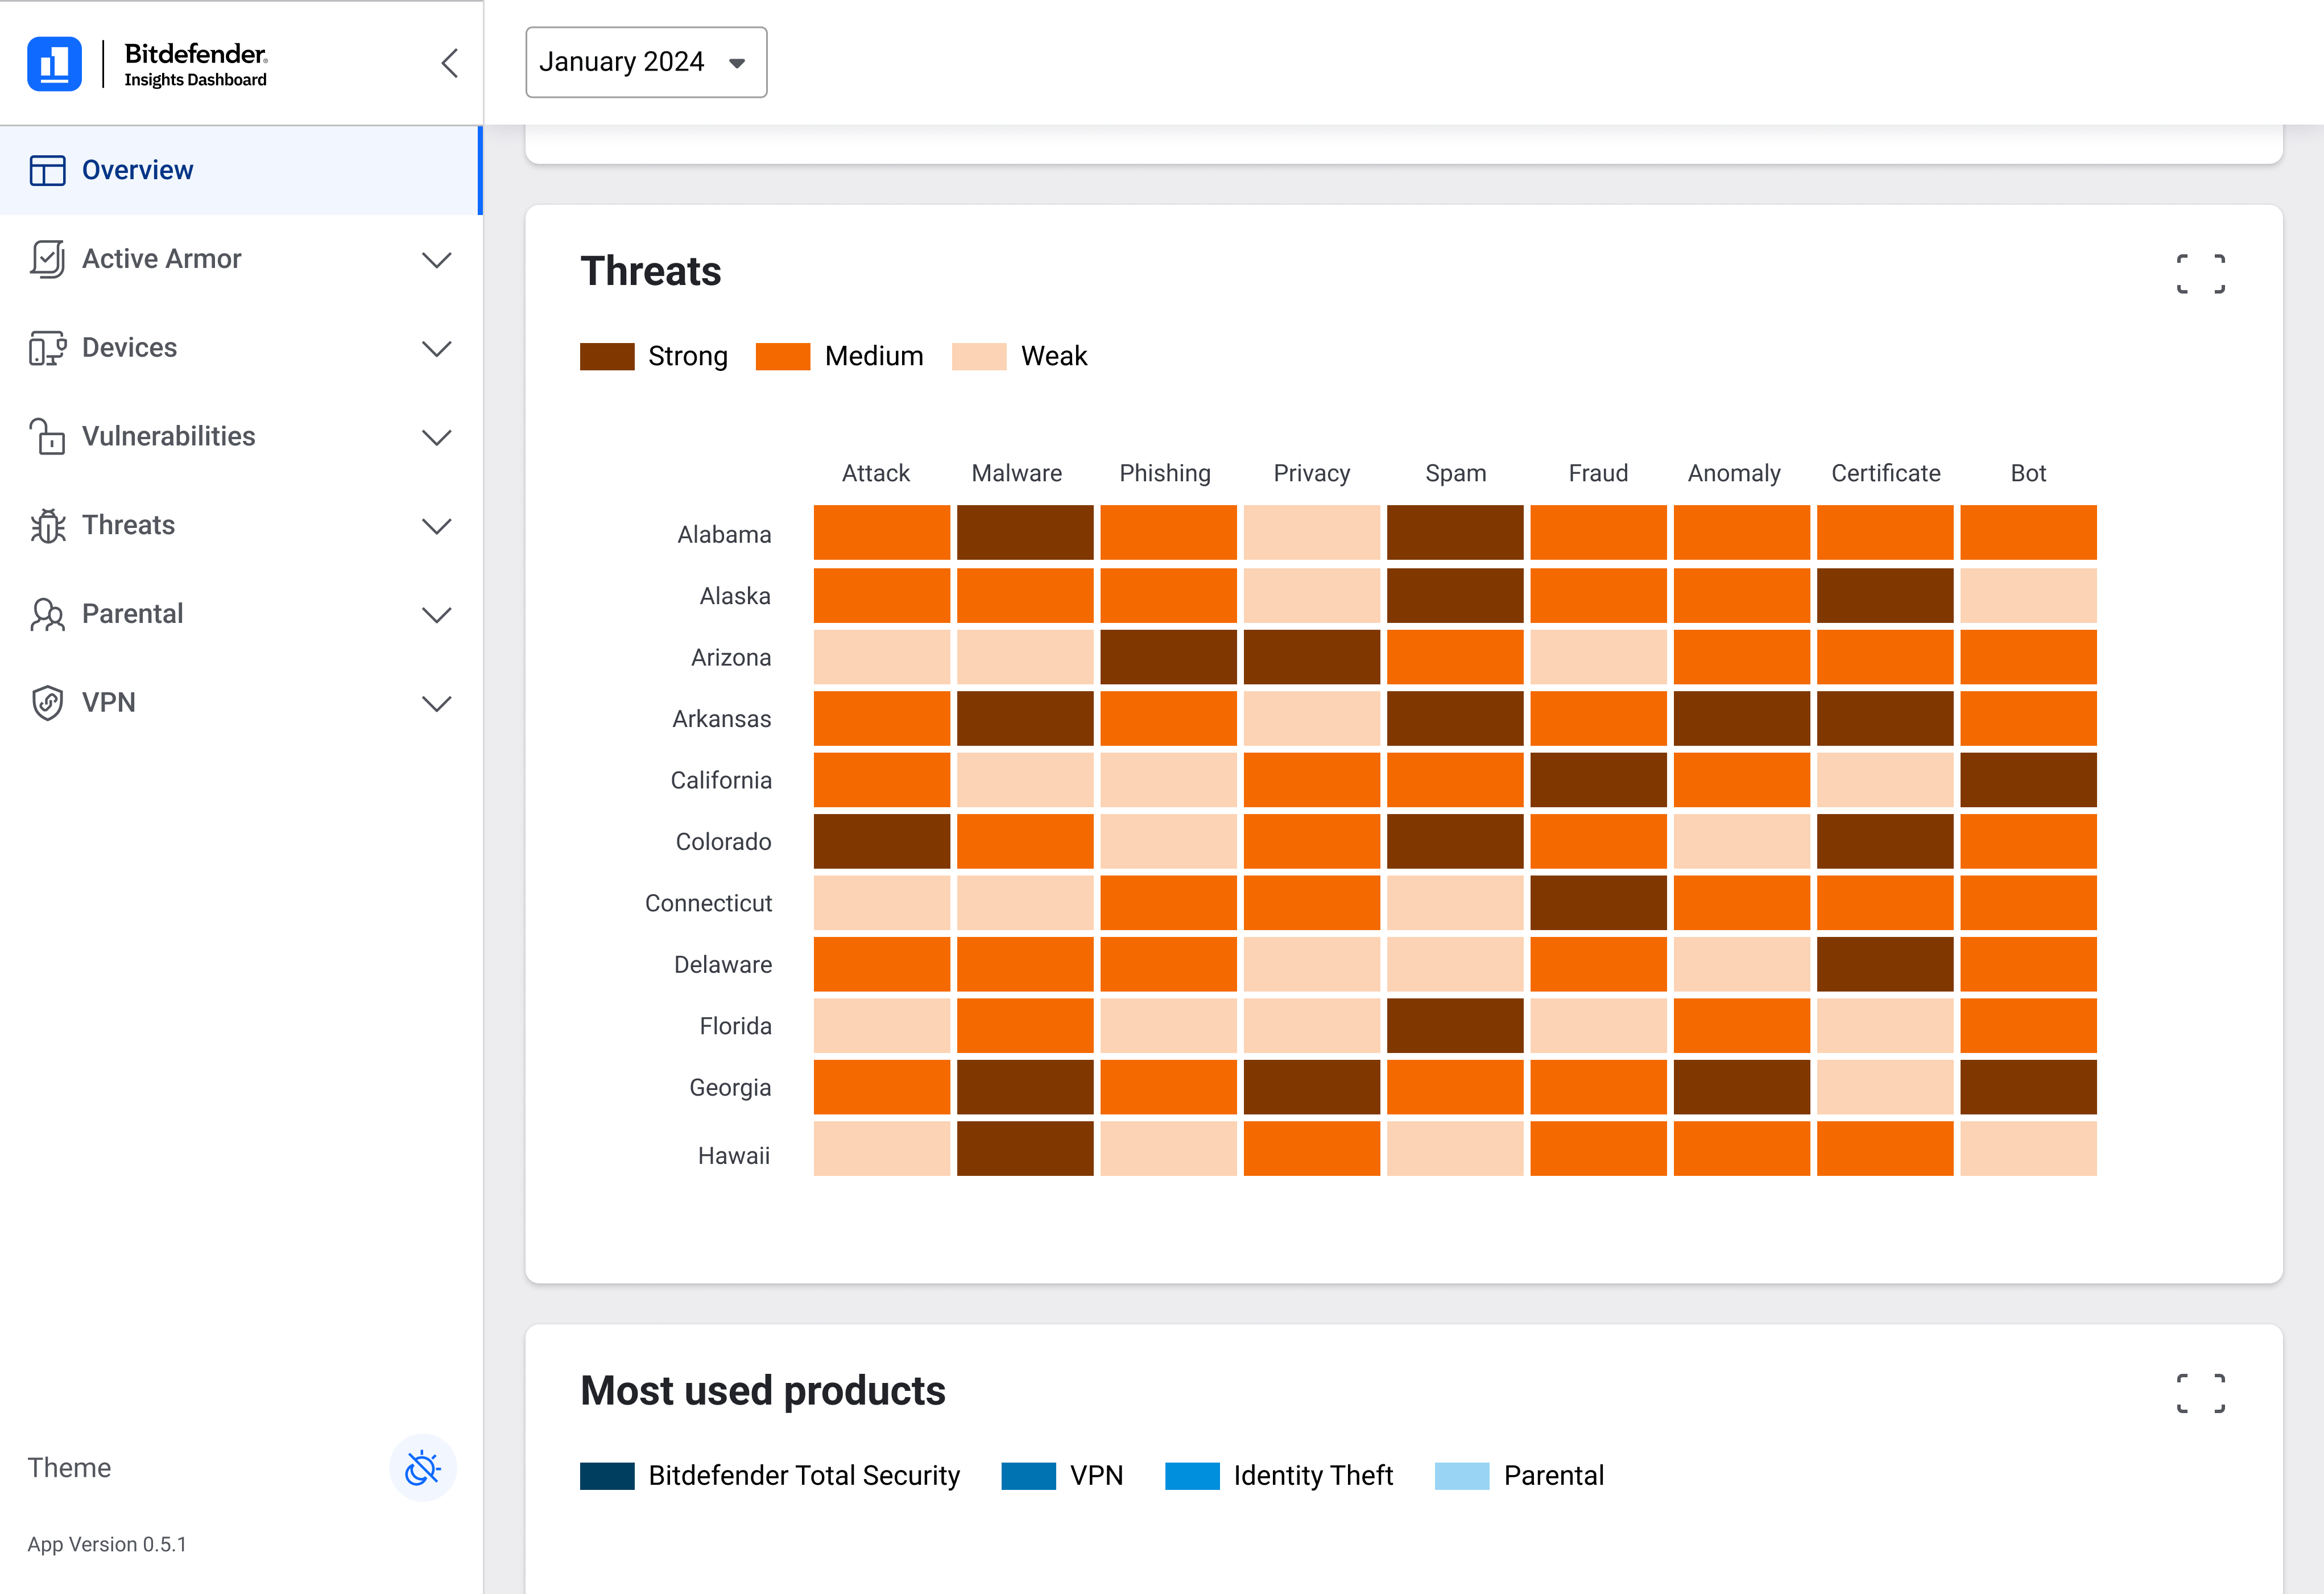The height and width of the screenshot is (1594, 2324).
Task: Click the Threats chart title
Action: click(651, 271)
